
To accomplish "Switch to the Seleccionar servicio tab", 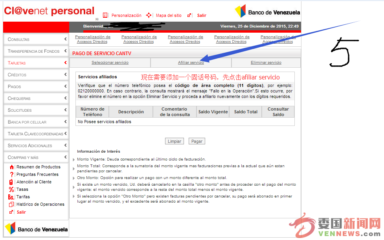I will (x=110, y=63).
